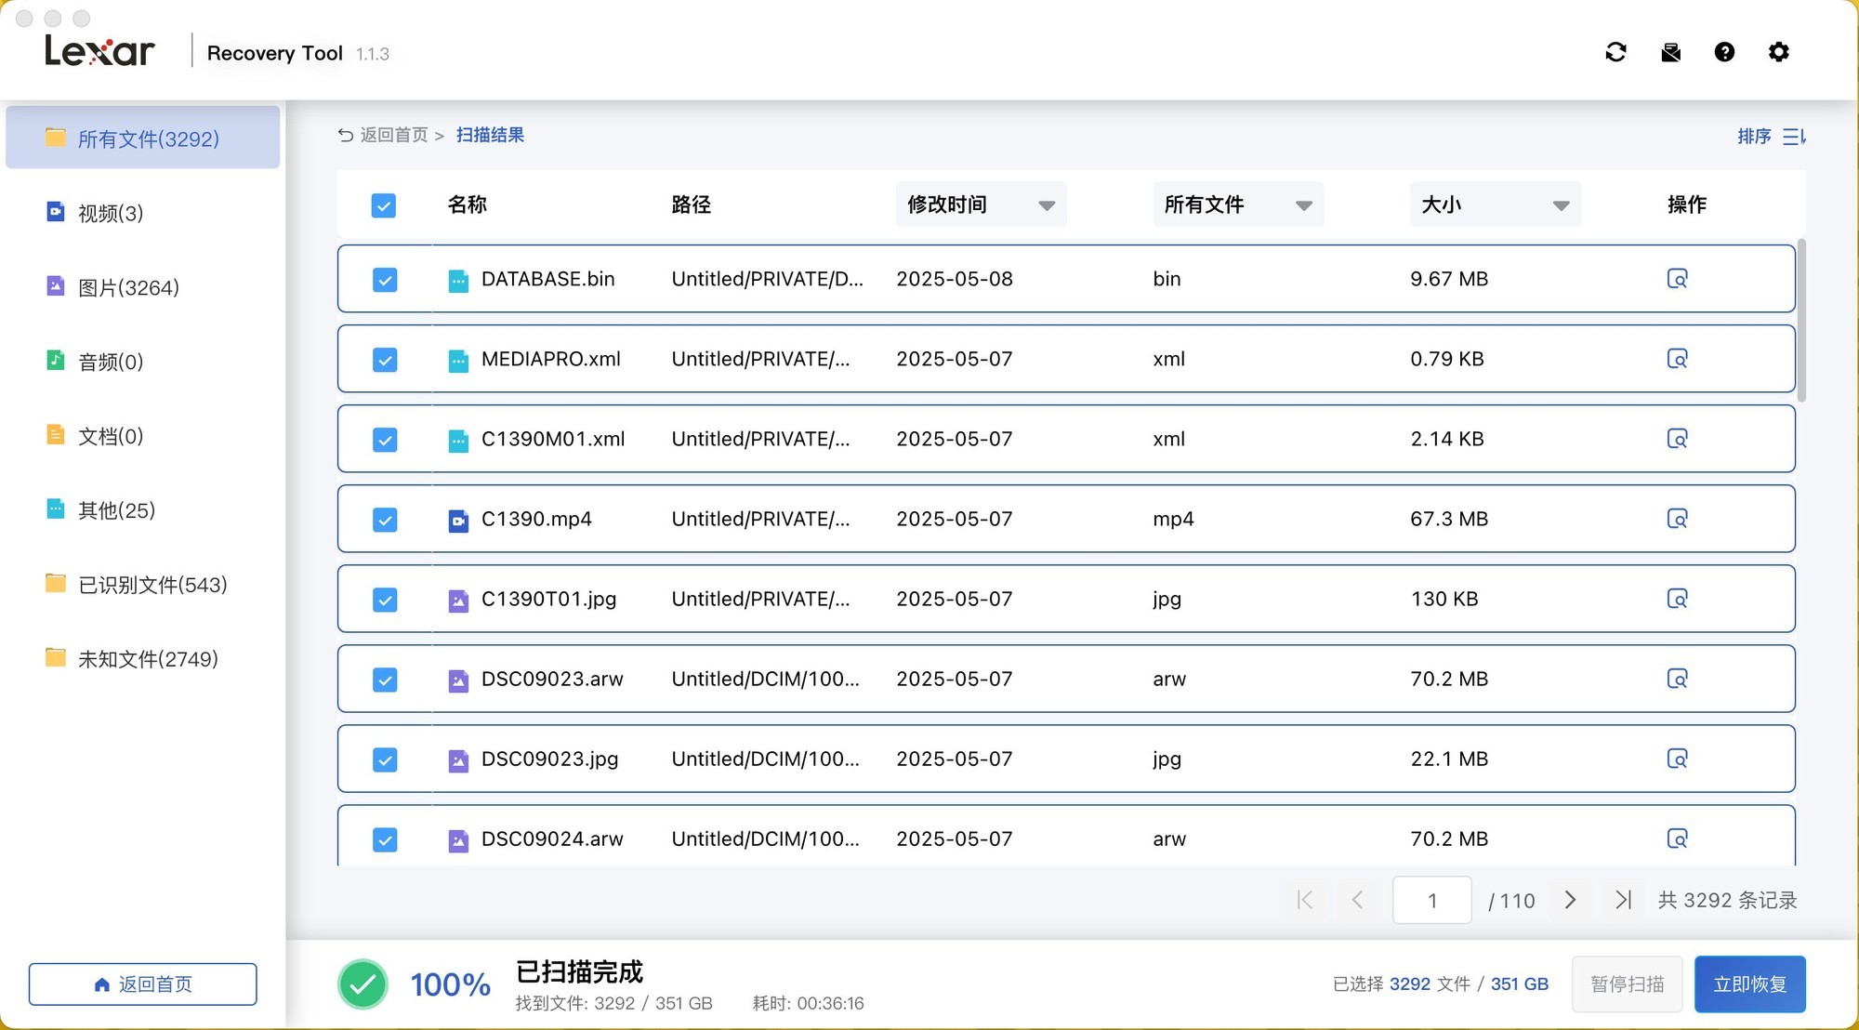Click preview icon for DSC09023.jpg
Screen dimensions: 1859x1030
tap(1677, 759)
